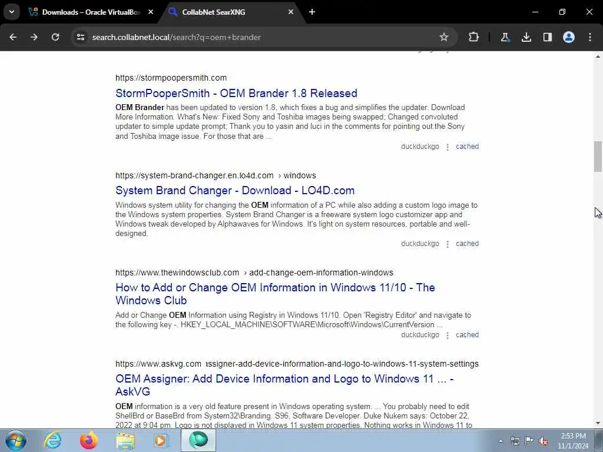Open the profile avatar menu

(569, 37)
